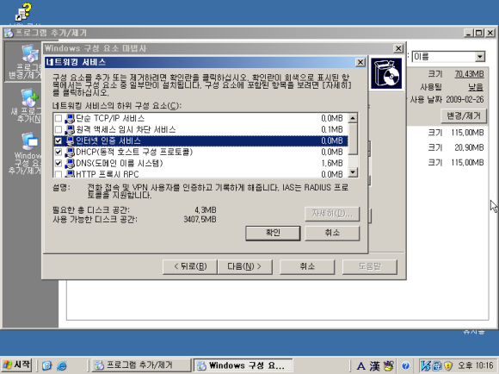The width and height of the screenshot is (499, 374).
Task: Click the show desktop quick launch icon
Action: pyautogui.click(x=46, y=365)
